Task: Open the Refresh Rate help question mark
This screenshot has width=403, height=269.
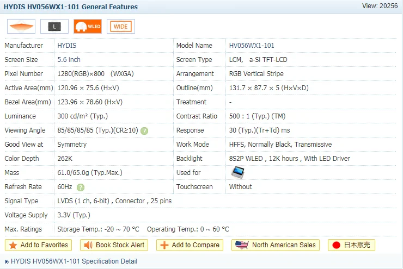Action: 81,187
